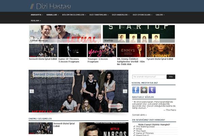Go to previous slide with left arrow
The height and width of the screenshot is (136, 204).
click(32, 91)
